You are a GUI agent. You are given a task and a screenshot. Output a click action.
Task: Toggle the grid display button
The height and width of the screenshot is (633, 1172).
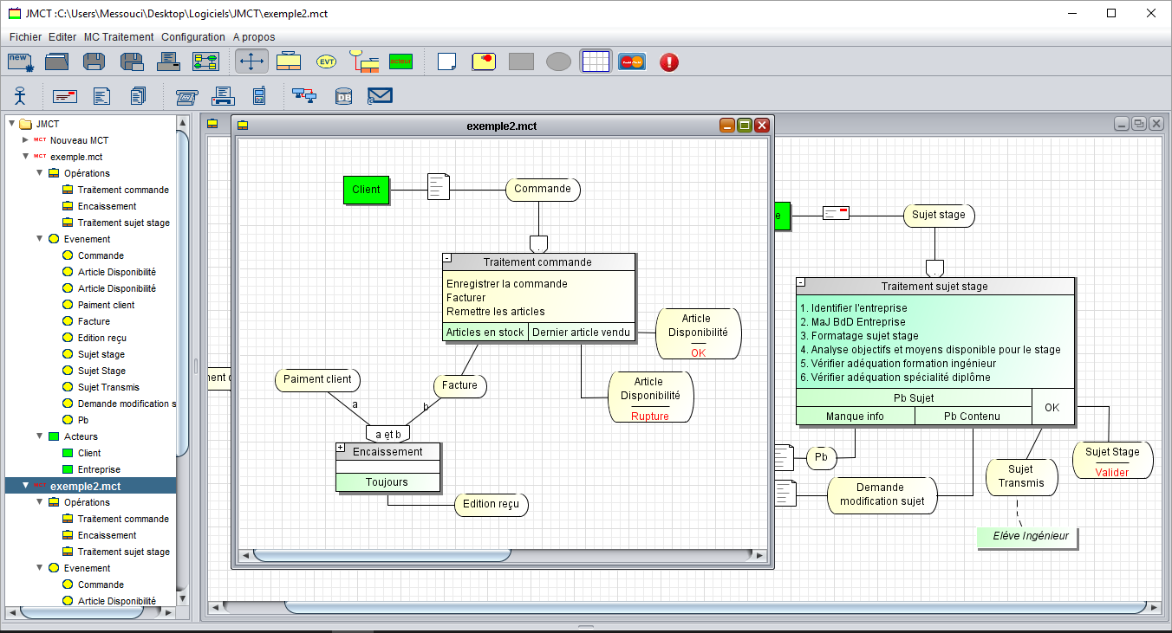(596, 61)
